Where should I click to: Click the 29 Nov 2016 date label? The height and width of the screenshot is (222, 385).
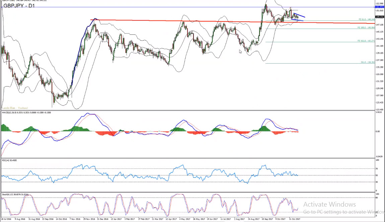coord(89,219)
